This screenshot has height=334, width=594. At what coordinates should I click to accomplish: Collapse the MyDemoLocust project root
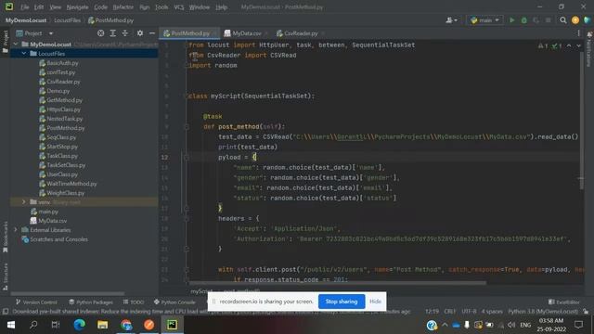16,45
